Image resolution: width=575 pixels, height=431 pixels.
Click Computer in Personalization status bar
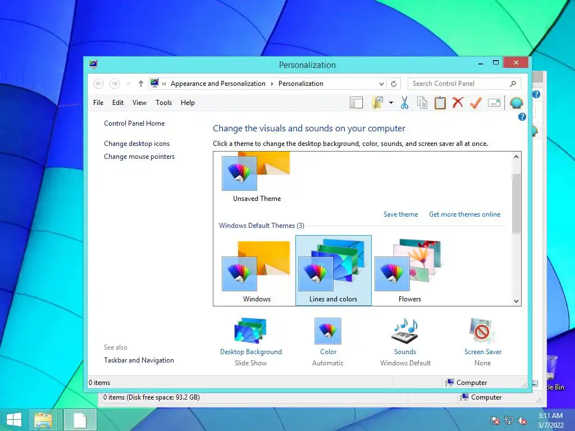point(467,383)
